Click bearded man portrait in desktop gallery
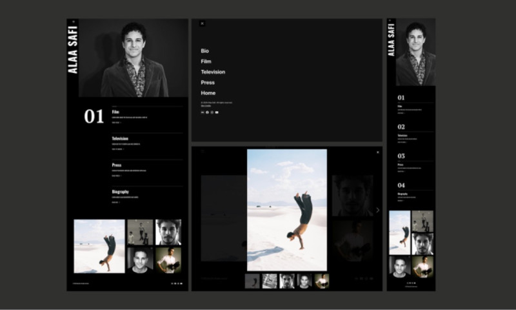The height and width of the screenshot is (310, 516). coord(168,232)
